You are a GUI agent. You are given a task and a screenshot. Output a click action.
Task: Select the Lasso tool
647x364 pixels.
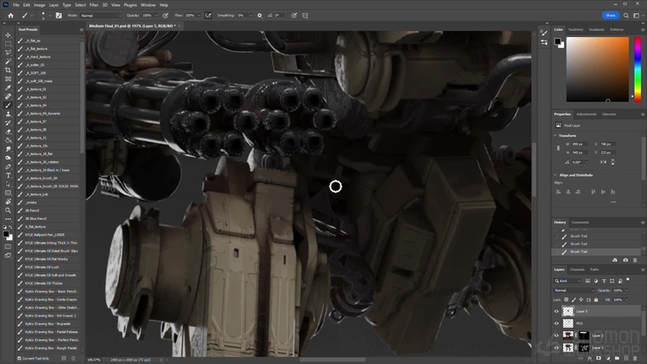(x=8, y=52)
